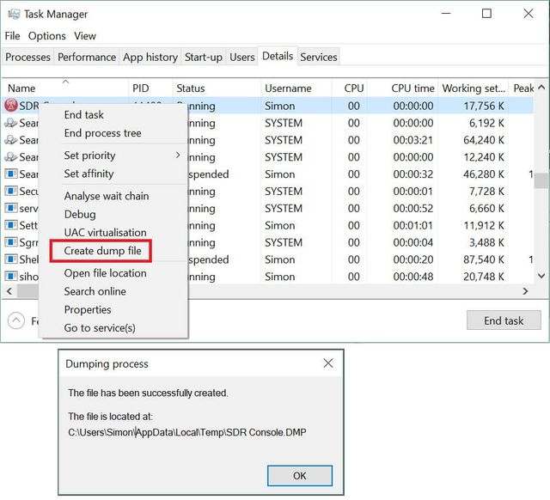This screenshot has width=550, height=500.
Task: Open the View menu
Action: (x=85, y=36)
